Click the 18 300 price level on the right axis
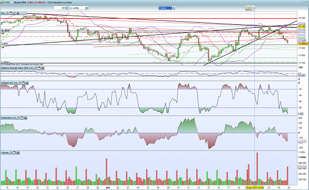Viewport: 309px width, 190px height. pyautogui.click(x=302, y=18)
